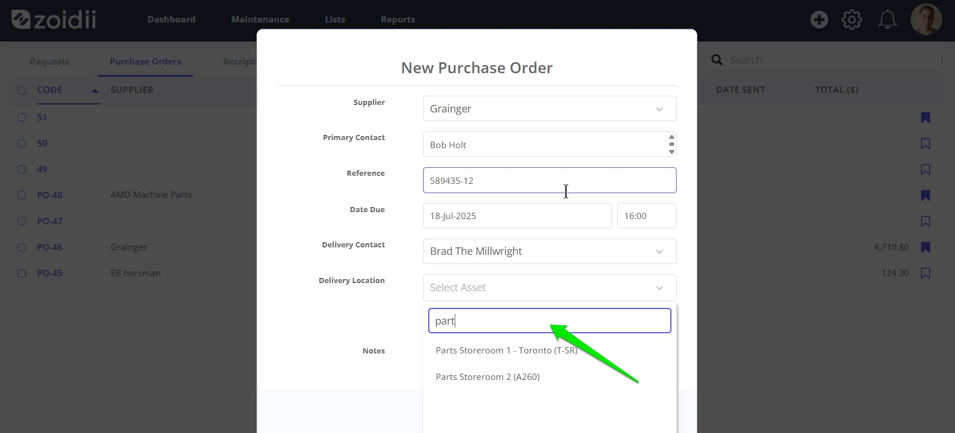Toggle bookmark for order 50
955x433 pixels.
(926, 144)
